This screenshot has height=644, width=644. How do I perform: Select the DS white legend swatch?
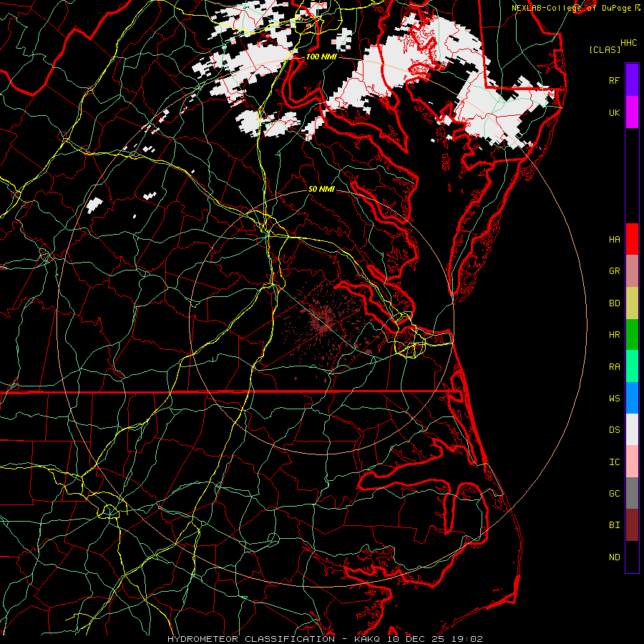point(632,429)
